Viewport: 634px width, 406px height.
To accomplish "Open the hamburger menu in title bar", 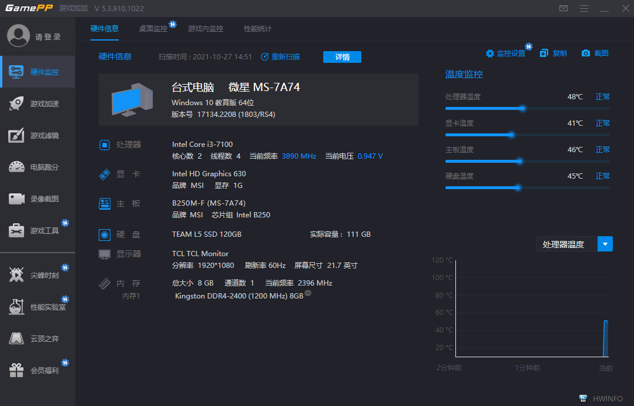I will [584, 8].
